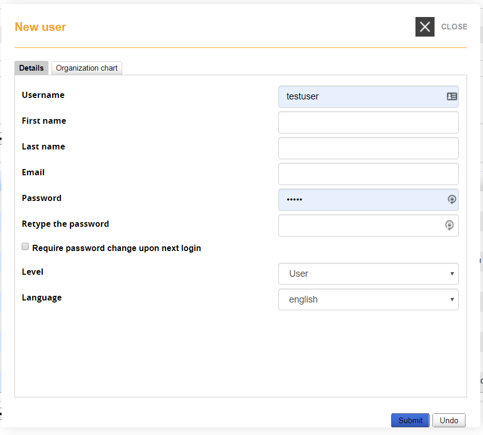Image resolution: width=483 pixels, height=435 pixels.
Task: Select the Details tab
Action: coord(31,68)
